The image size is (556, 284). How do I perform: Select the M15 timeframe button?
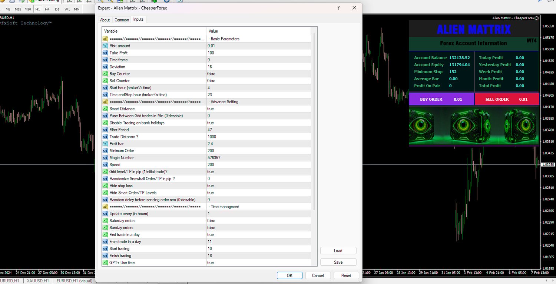18,9
